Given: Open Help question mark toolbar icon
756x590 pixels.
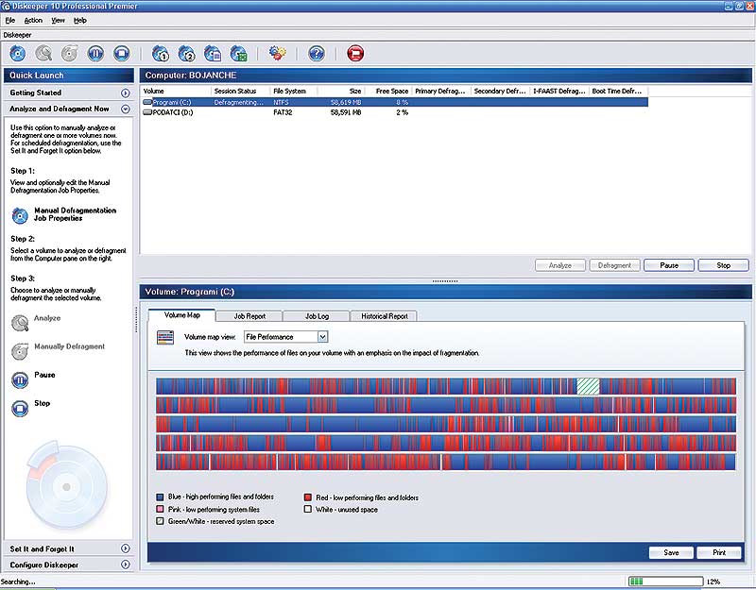Looking at the screenshot, I should (x=317, y=54).
